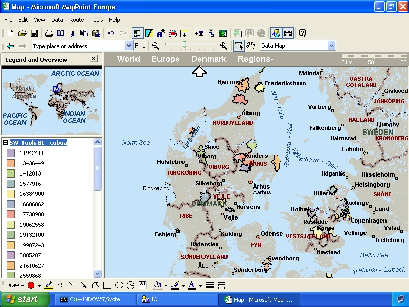Viewport: 409px width, 307px height.
Task: Click the color swatch for 11942411
Action: click(x=11, y=153)
